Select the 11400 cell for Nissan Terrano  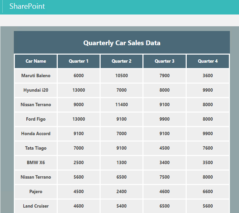[122, 104]
